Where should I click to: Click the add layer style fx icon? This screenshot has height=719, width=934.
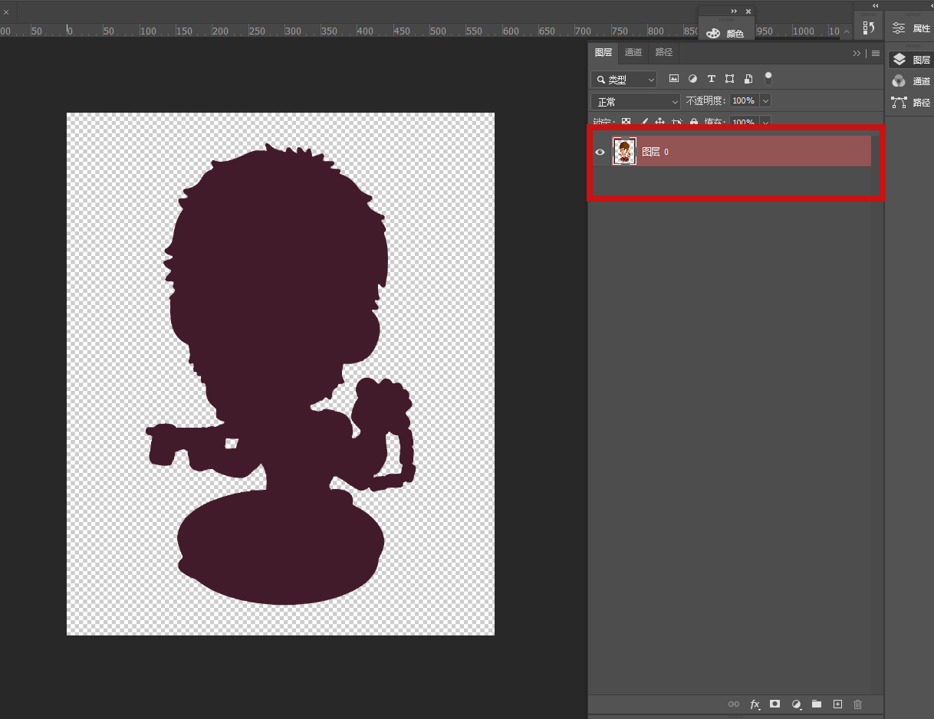tap(755, 704)
